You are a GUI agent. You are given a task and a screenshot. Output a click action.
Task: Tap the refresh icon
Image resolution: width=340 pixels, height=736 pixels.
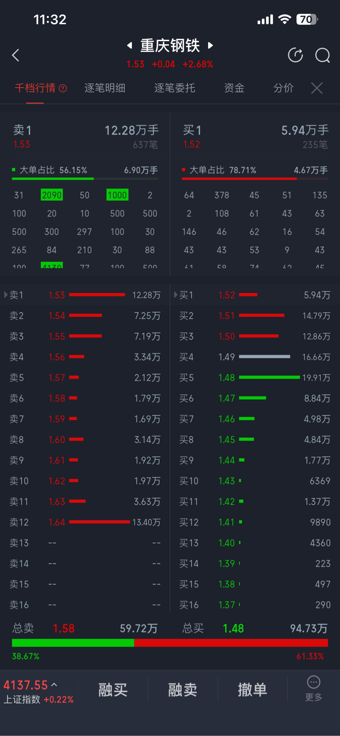click(295, 55)
